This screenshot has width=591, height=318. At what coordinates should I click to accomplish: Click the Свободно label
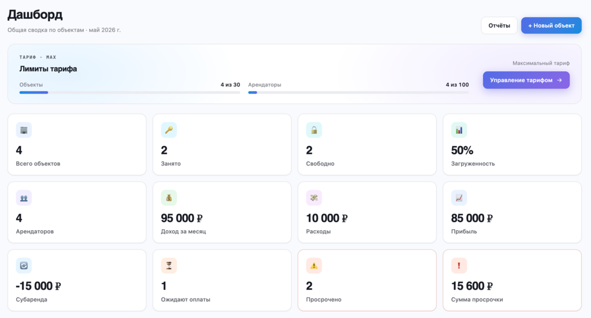(x=320, y=164)
